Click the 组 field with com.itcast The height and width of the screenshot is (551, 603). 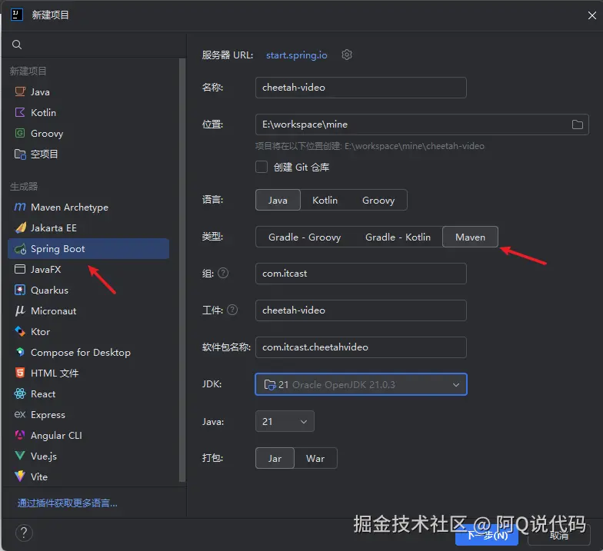(361, 274)
